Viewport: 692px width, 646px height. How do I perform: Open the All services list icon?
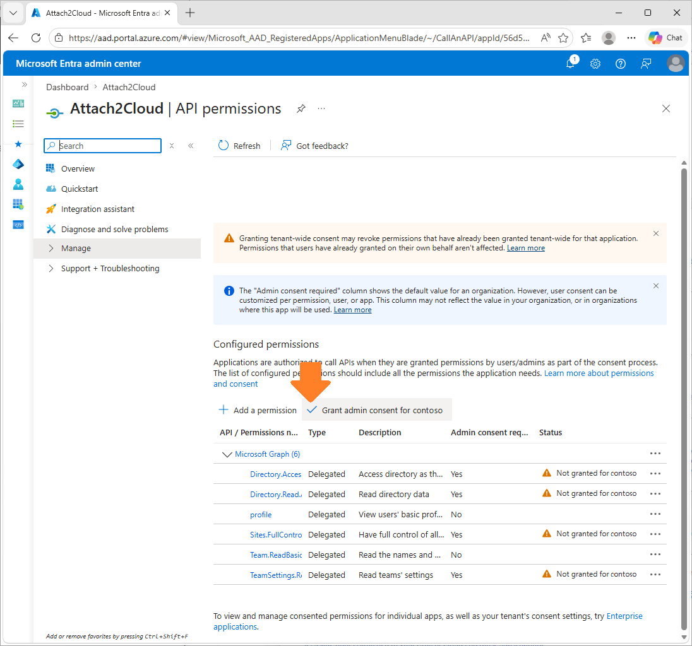18,124
